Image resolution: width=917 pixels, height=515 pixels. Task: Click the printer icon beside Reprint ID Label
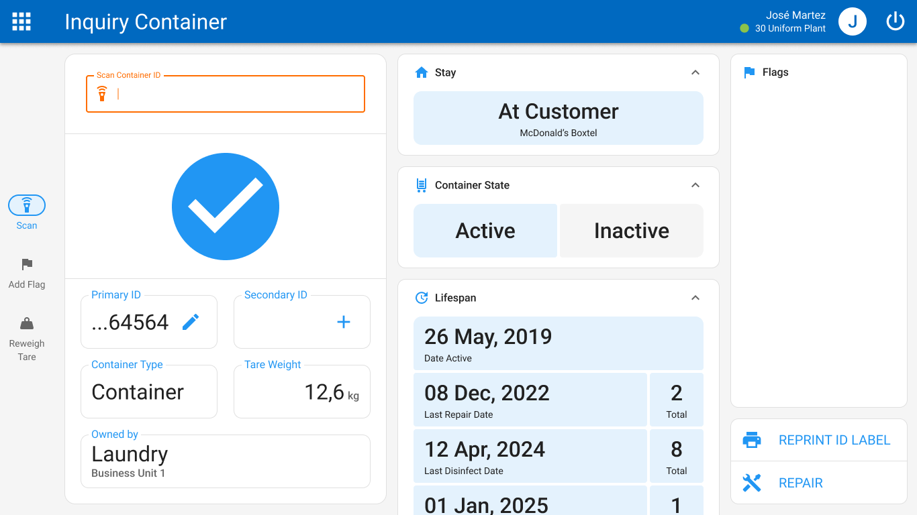pos(752,440)
